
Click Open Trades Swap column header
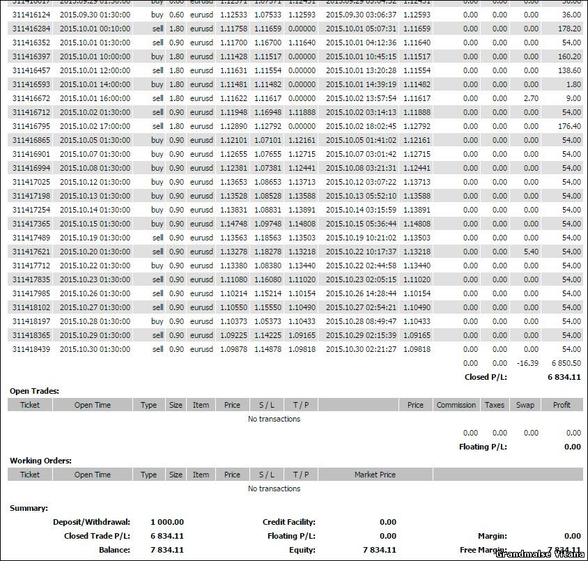pyautogui.click(x=525, y=405)
